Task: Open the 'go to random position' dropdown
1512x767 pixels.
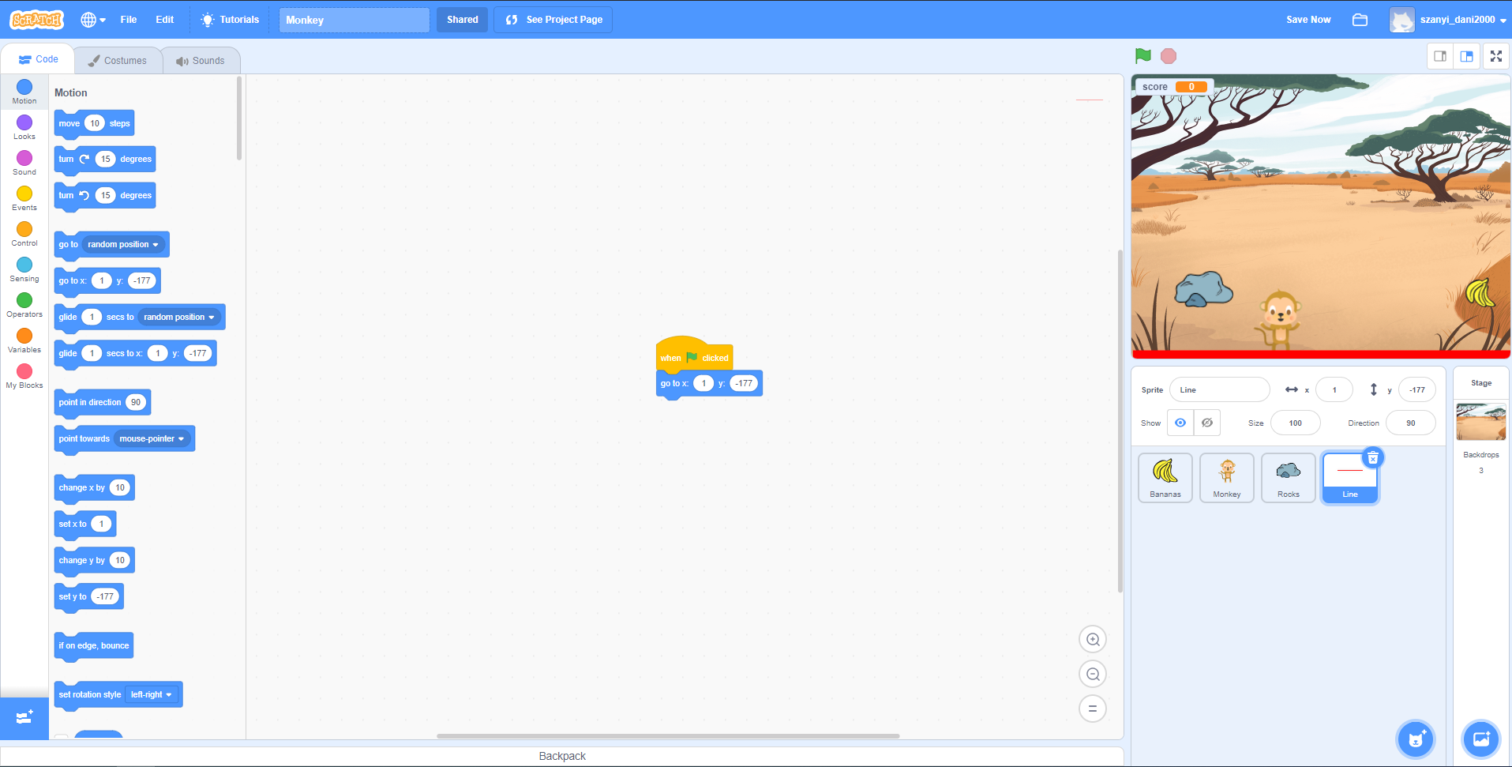Action: (x=123, y=245)
